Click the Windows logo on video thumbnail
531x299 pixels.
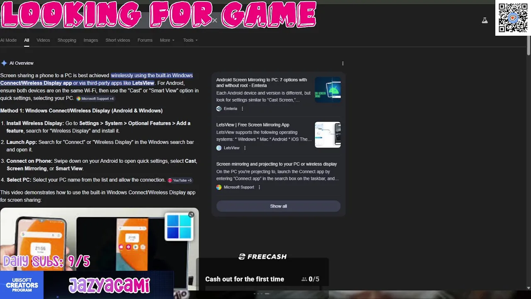tap(179, 227)
